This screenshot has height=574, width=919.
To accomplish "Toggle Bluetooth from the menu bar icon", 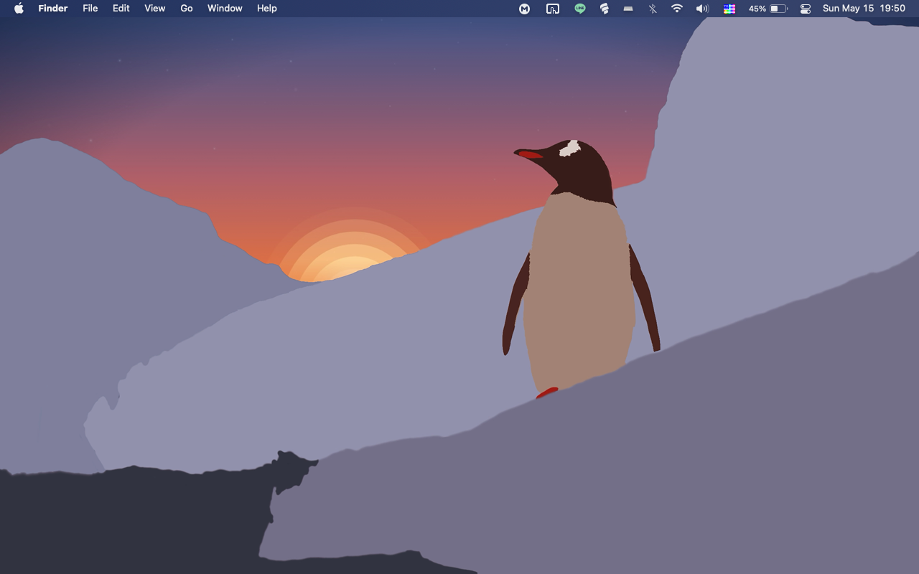I will point(653,9).
